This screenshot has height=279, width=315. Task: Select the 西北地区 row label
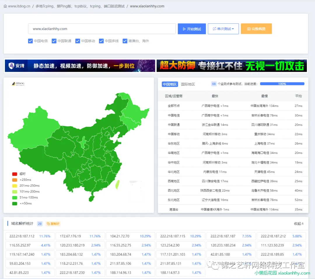(174, 190)
